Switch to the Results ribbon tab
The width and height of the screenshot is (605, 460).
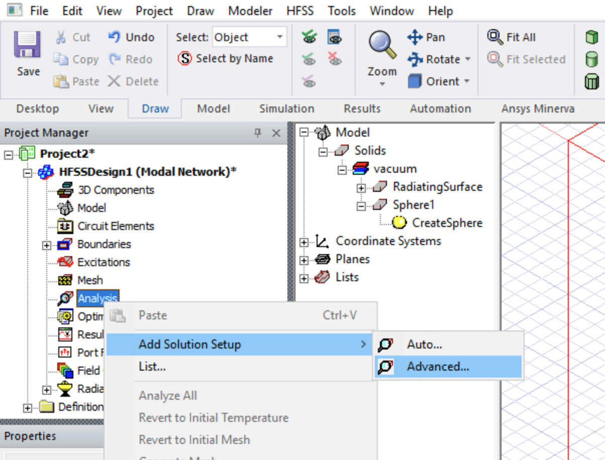click(362, 108)
